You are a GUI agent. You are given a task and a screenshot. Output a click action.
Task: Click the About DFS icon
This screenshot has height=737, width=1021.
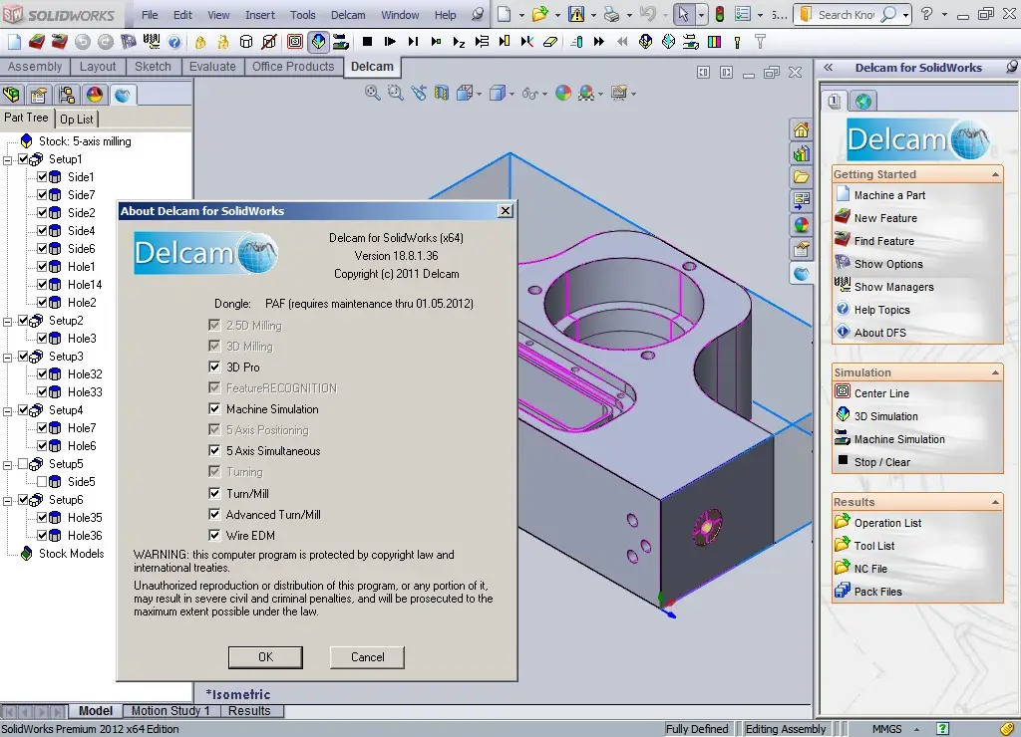843,332
